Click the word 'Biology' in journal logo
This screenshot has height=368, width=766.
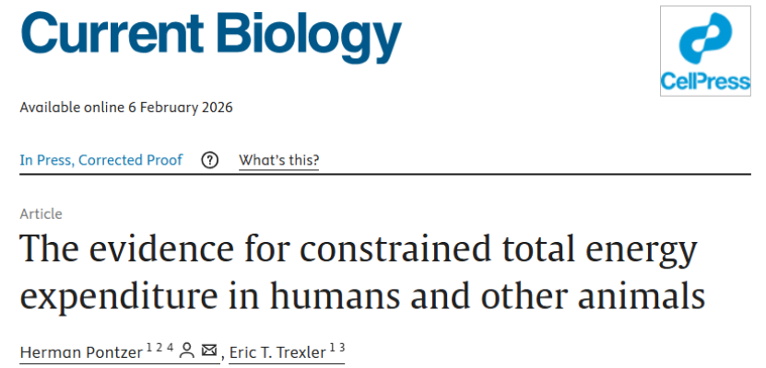coord(312,37)
